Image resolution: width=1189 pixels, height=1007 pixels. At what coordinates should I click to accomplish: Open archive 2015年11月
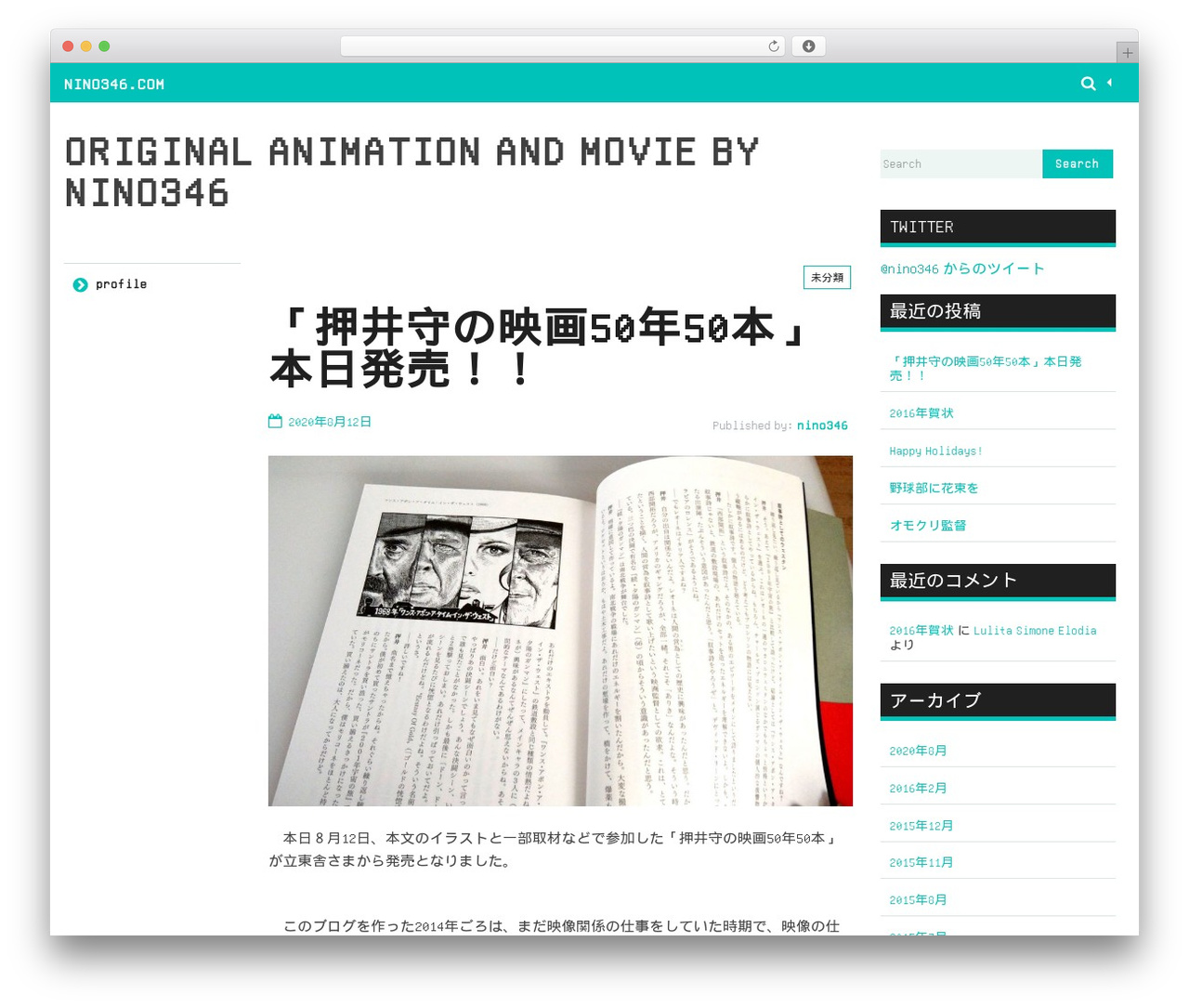pos(921,862)
